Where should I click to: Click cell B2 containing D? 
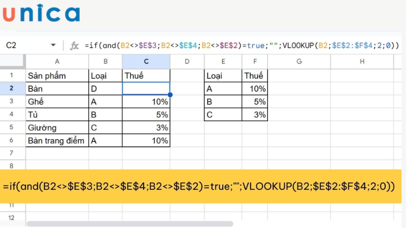point(105,88)
